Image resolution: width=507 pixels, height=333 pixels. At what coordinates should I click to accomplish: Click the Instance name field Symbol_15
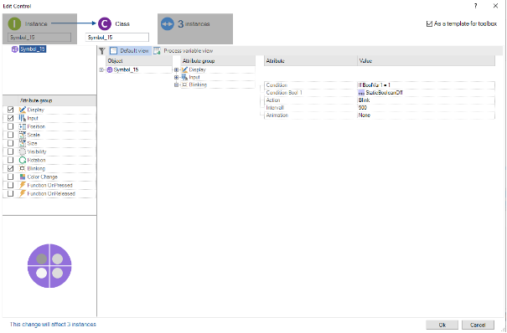[x=39, y=38]
